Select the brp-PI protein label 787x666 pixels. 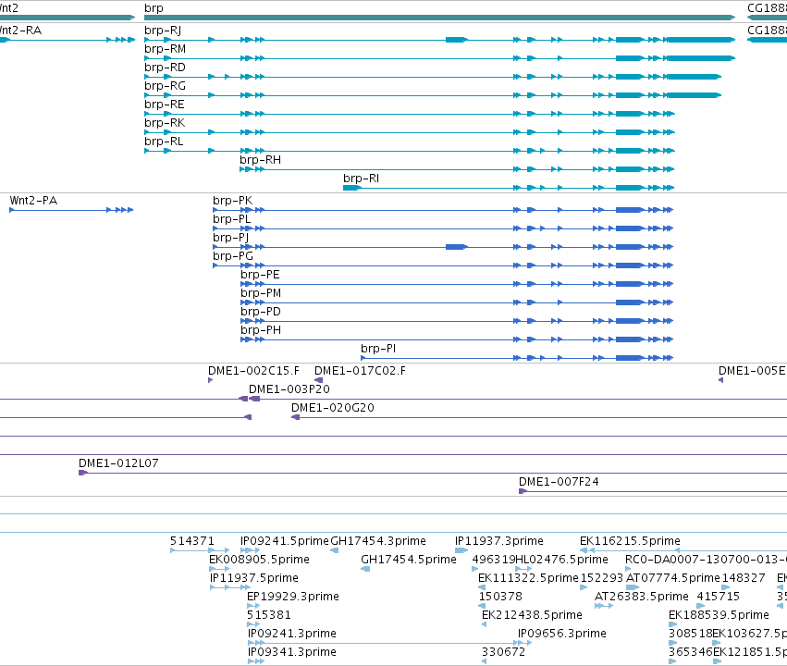coord(378,349)
